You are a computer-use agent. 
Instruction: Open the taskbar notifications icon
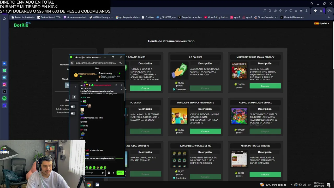(329, 185)
